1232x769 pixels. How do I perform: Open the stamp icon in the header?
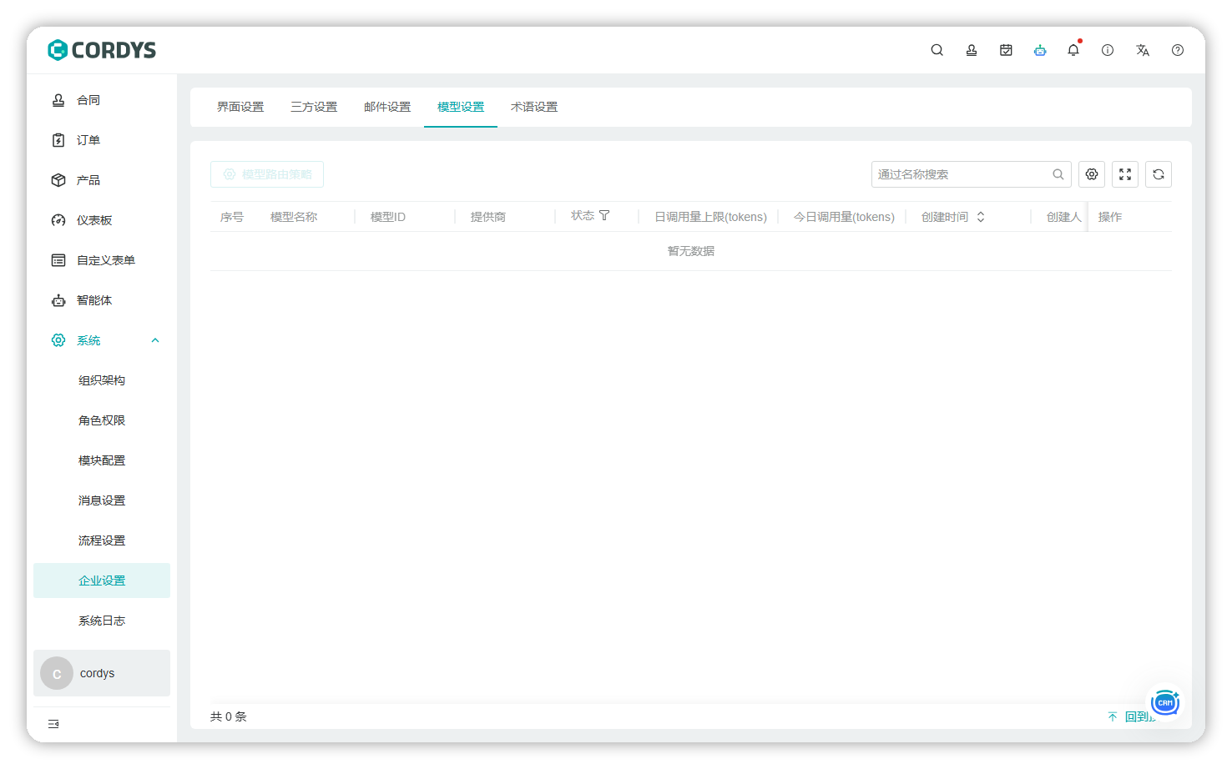972,50
